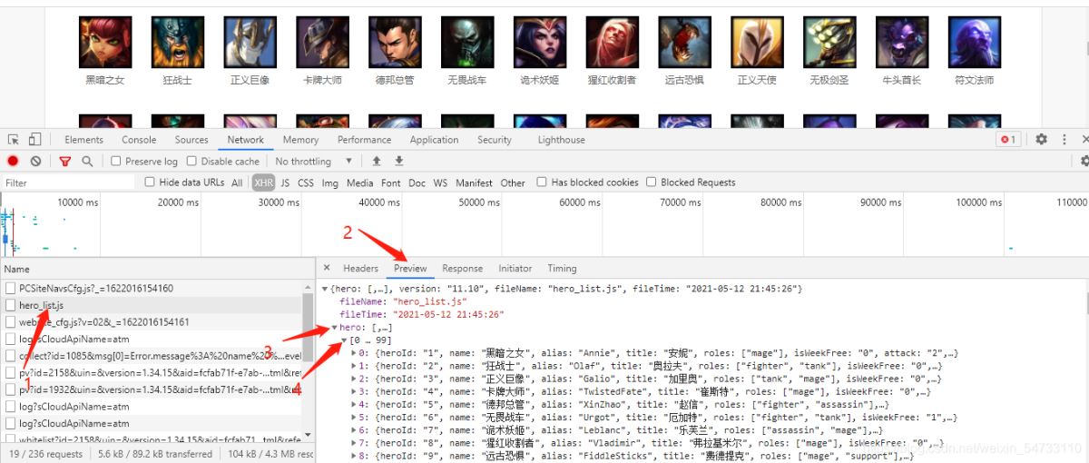Switch to the Console tab
This screenshot has height=463, width=1089.
[139, 140]
